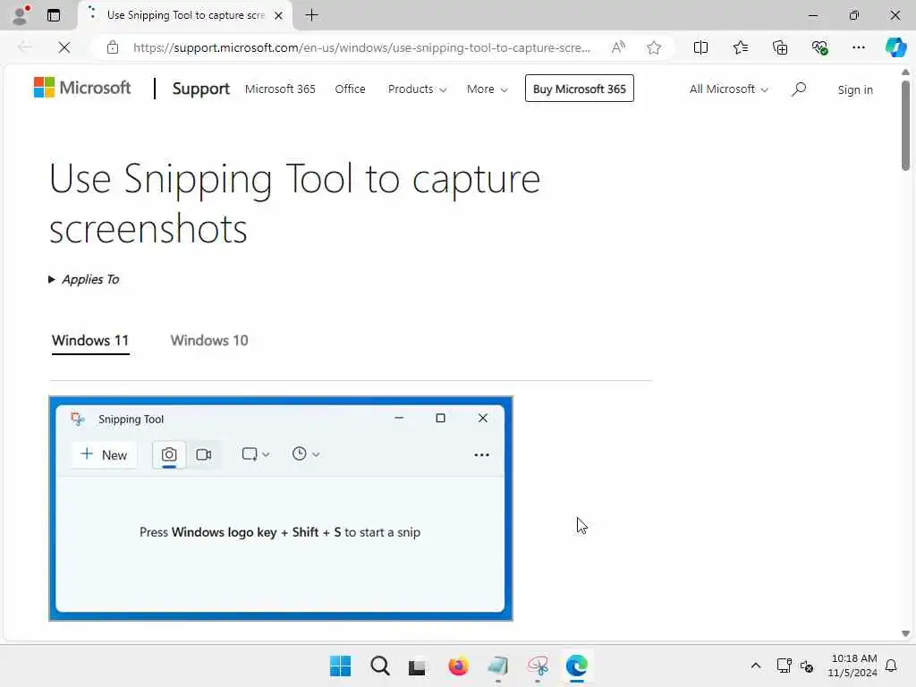Open Microsoft 365 nav item

[x=280, y=89]
